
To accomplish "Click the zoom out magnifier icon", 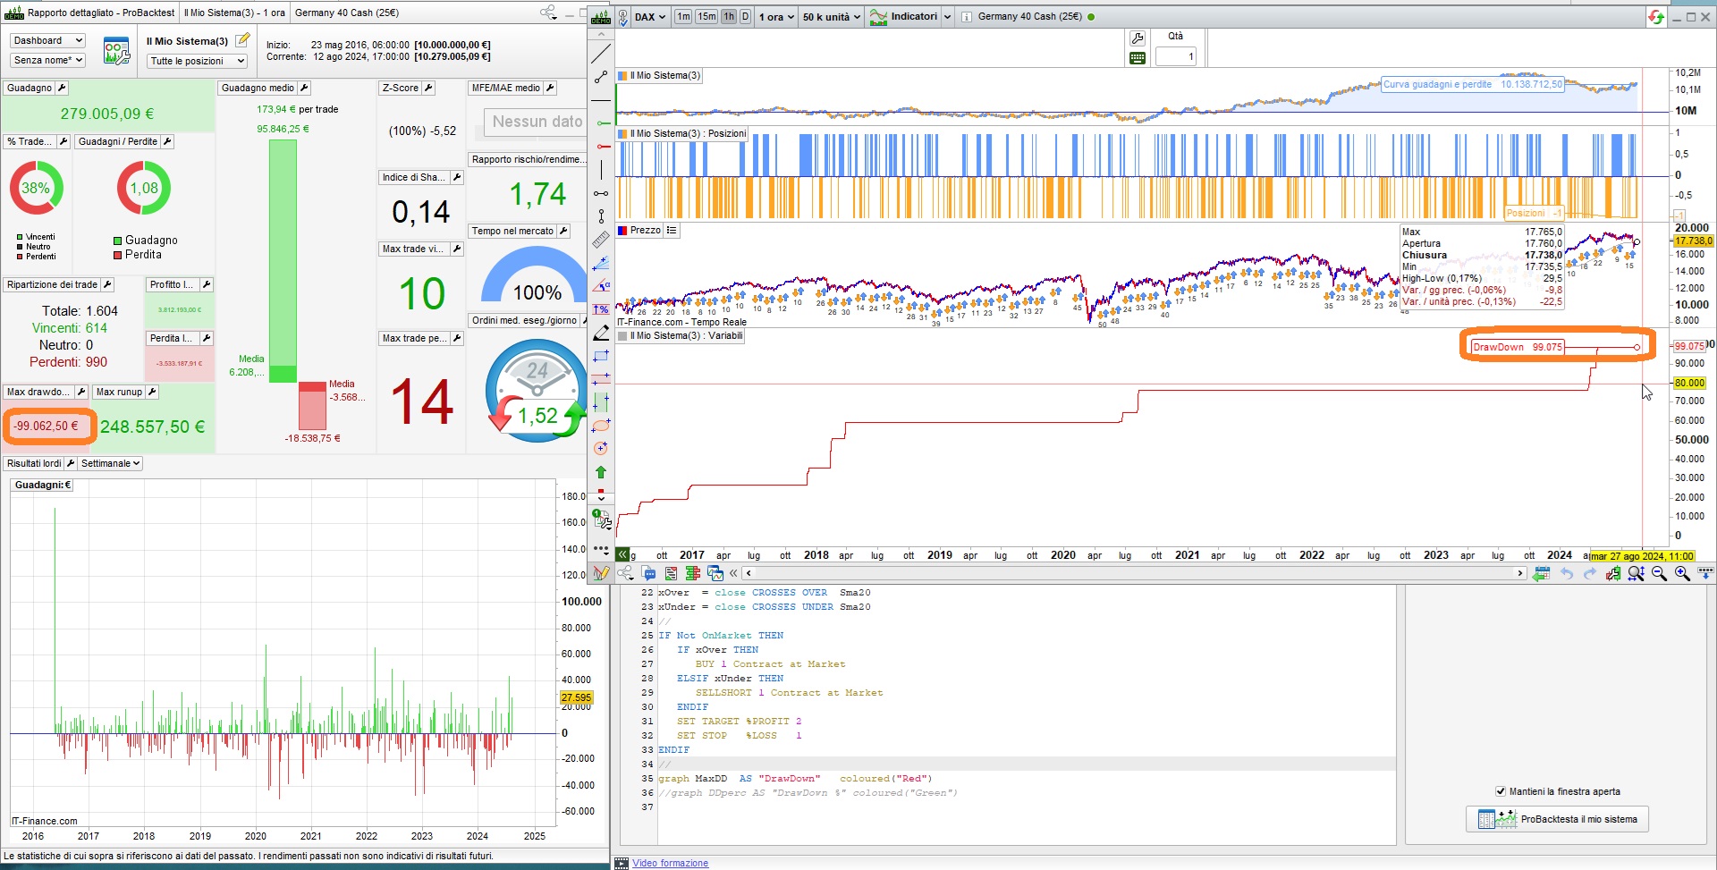I will pos(1659,573).
